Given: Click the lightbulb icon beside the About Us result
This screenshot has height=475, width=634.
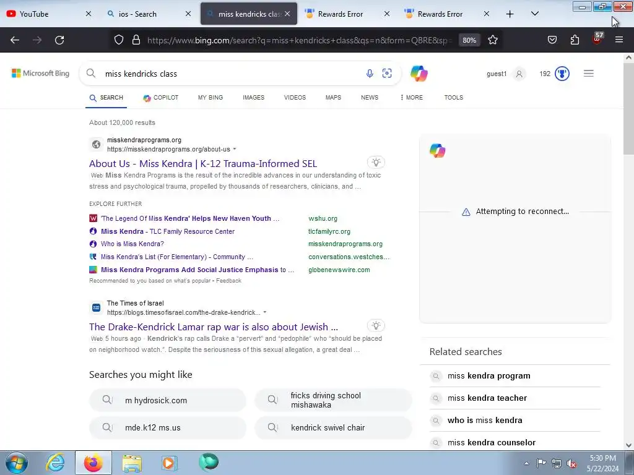Looking at the screenshot, I should 376,163.
